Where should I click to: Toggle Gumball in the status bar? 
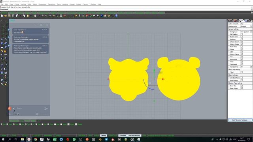pyautogui.click(x=123, y=136)
